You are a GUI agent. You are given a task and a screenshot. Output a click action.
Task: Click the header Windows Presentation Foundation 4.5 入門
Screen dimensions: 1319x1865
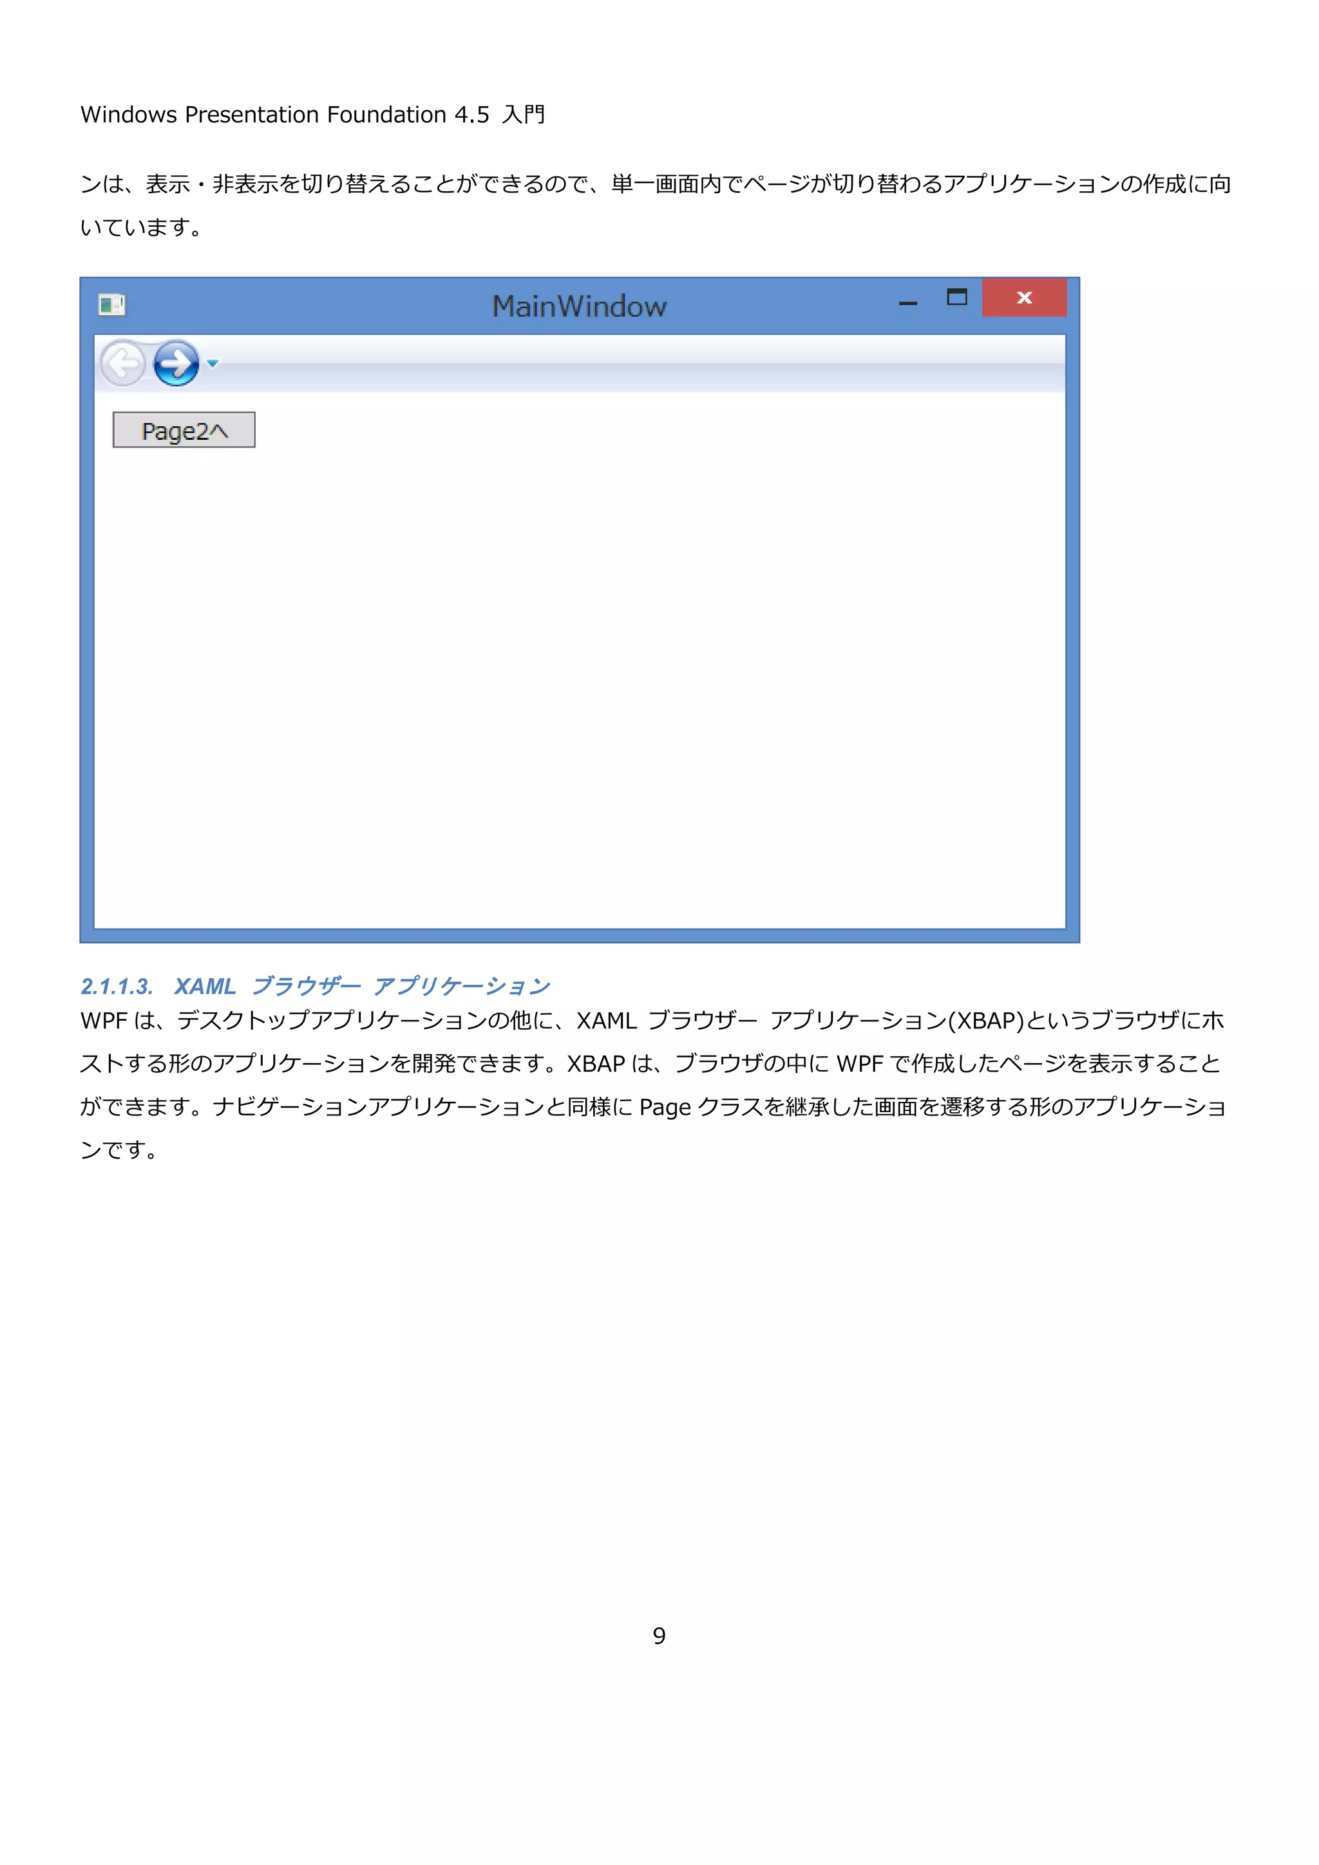click(313, 115)
